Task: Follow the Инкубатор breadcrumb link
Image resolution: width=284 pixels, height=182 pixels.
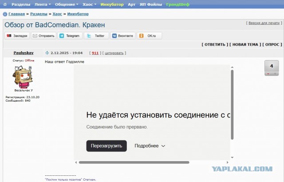Action: (78, 14)
